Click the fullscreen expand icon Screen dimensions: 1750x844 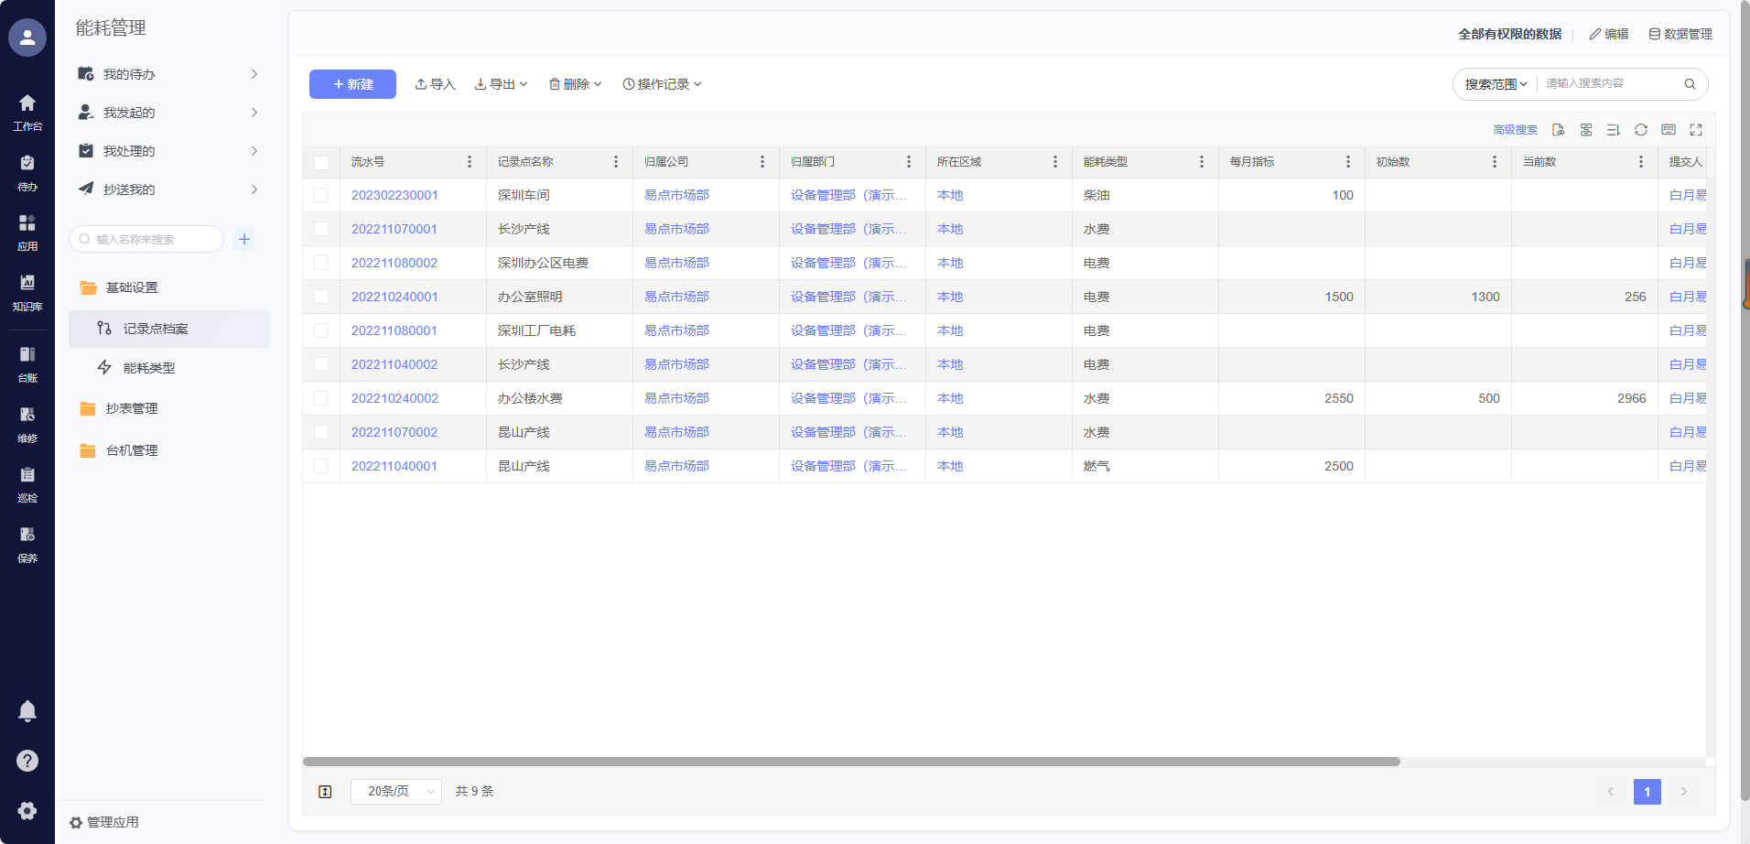[1695, 130]
